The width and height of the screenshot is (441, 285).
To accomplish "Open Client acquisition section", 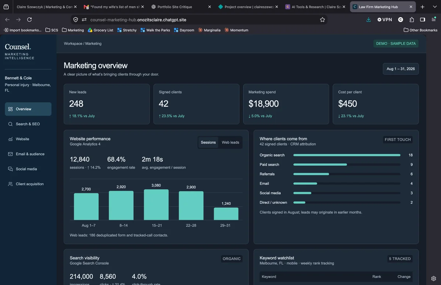I will [x=28, y=184].
